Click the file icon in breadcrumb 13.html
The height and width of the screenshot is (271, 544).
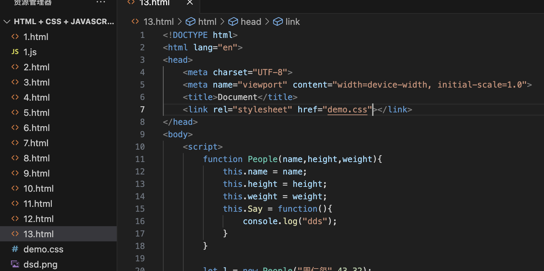135,21
